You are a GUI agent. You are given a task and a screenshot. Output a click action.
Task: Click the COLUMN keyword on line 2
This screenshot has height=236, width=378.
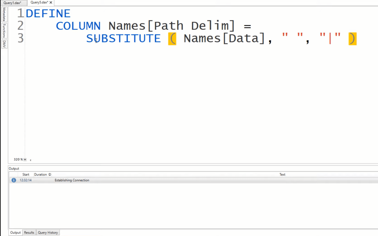(78, 26)
